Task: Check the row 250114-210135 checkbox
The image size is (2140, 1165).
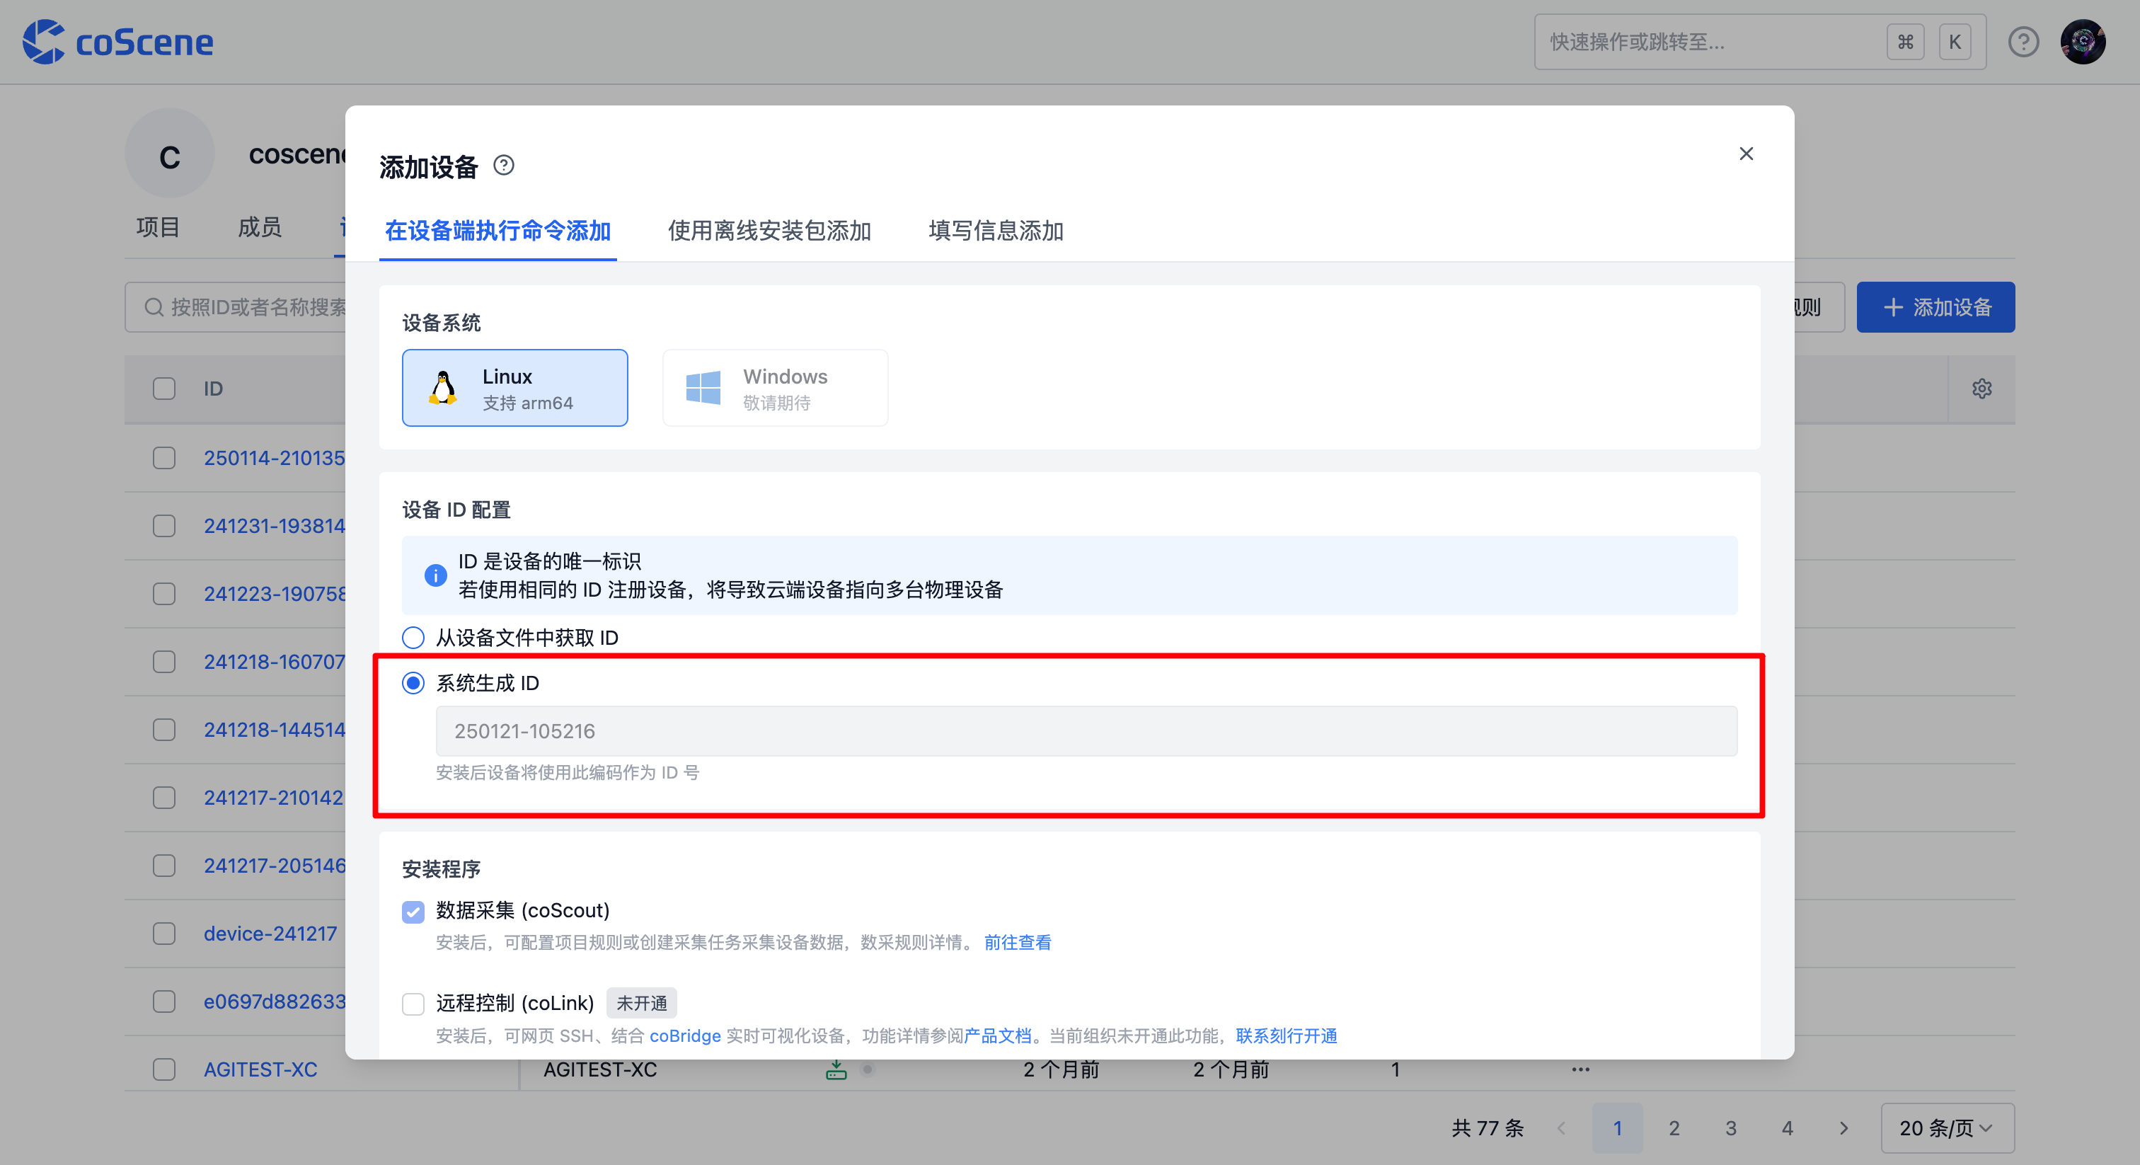Action: 164,458
